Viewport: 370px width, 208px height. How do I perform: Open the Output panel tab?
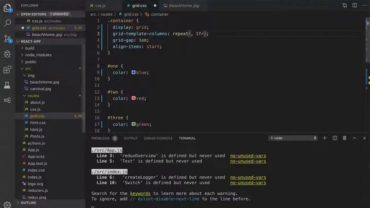(131, 138)
